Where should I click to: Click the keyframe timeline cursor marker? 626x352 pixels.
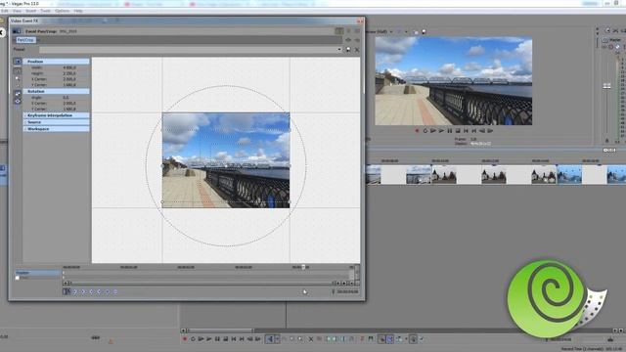point(303,267)
